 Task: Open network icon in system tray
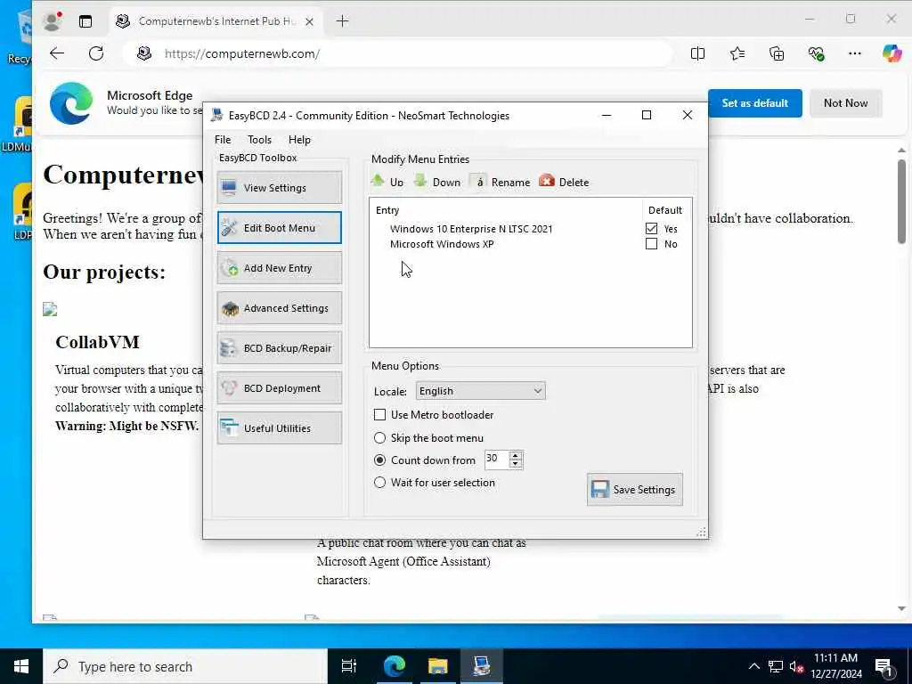tap(776, 666)
